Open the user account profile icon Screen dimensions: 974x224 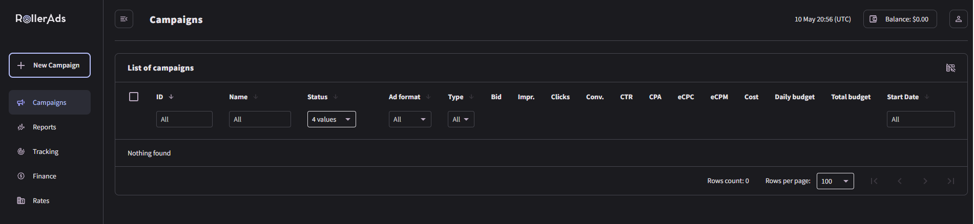(x=958, y=19)
